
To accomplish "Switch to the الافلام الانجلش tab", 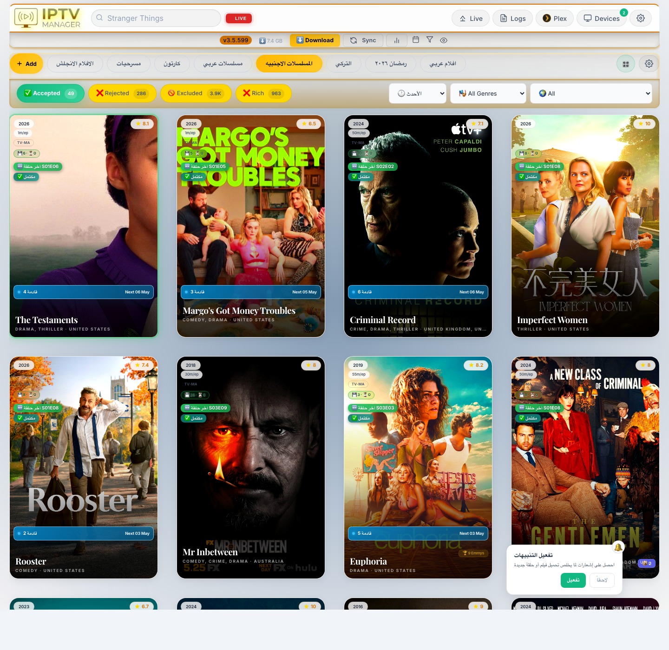I will (x=75, y=64).
